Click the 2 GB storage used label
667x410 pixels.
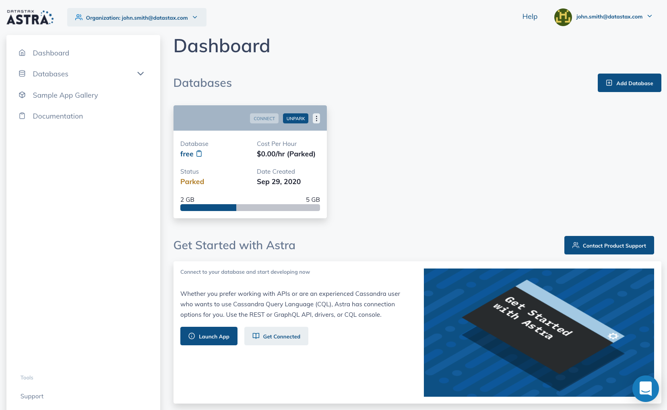tap(187, 200)
